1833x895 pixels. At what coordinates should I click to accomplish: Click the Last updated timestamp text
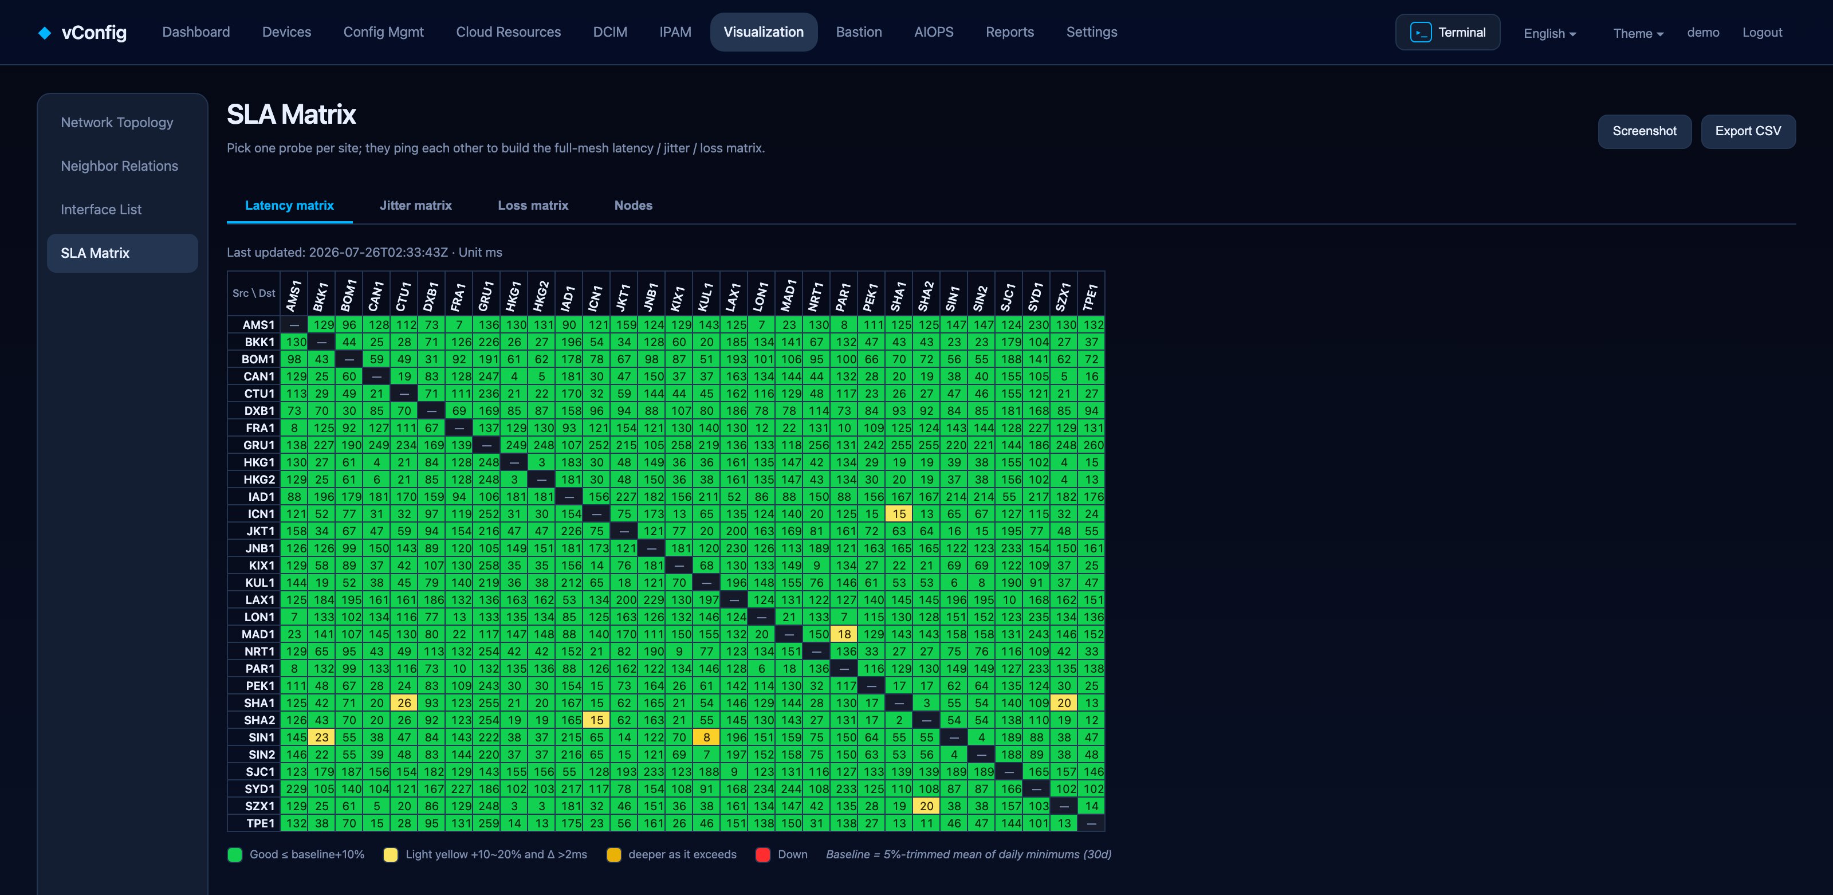(x=364, y=252)
